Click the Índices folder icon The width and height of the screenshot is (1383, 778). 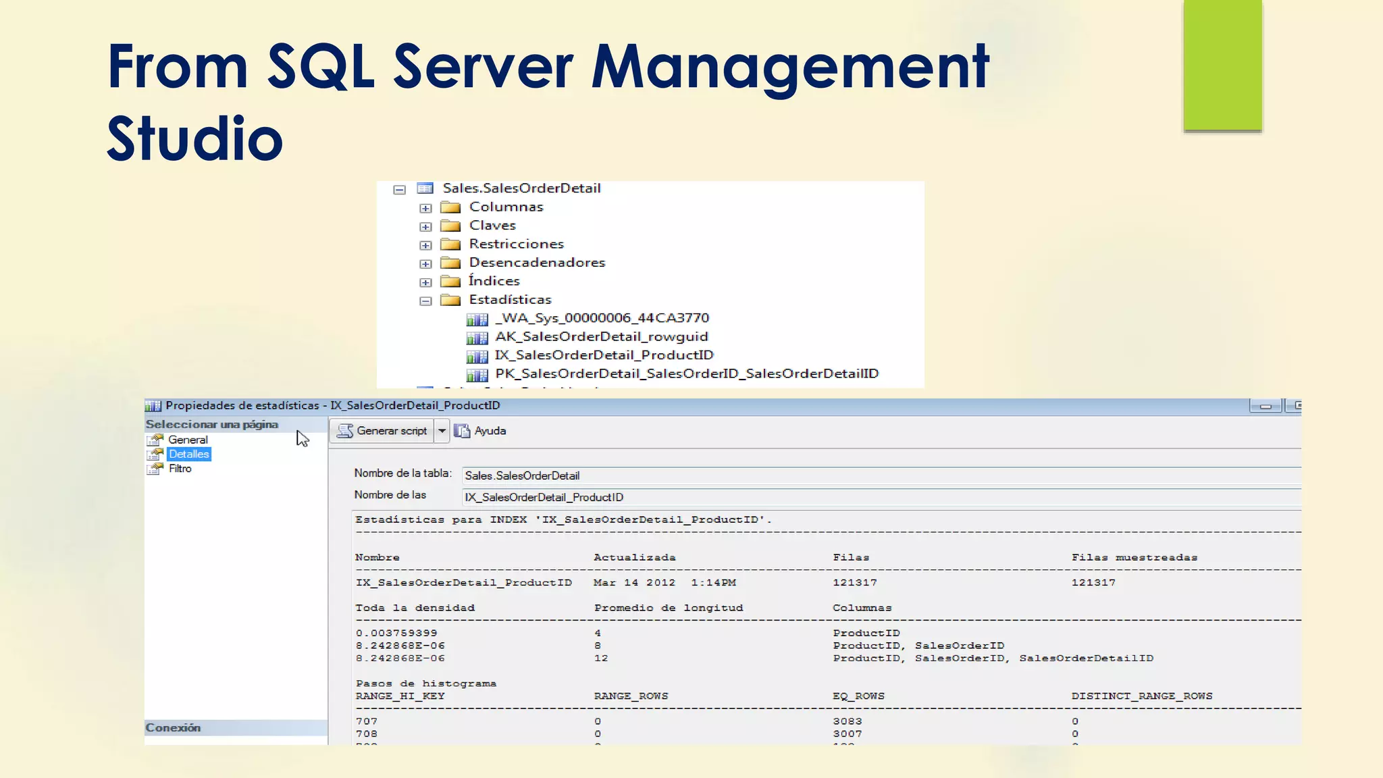[x=450, y=281]
